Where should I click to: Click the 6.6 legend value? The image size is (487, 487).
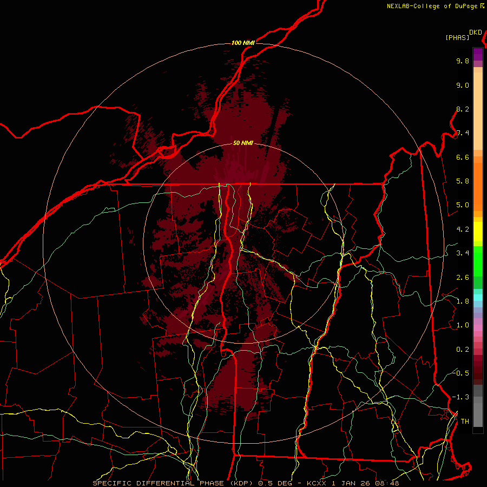463,157
